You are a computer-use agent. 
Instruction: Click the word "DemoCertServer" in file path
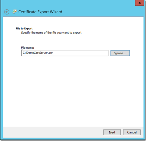click(37, 53)
